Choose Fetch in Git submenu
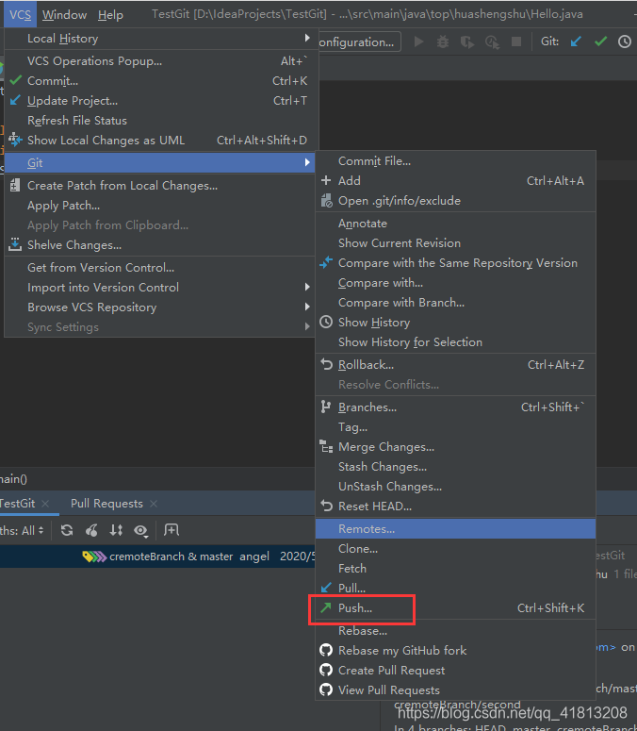The height and width of the screenshot is (731, 637). coord(456,569)
